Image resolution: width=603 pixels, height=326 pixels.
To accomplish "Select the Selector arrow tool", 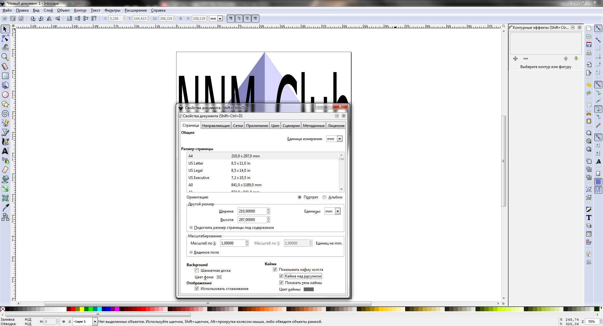I will click(5, 29).
